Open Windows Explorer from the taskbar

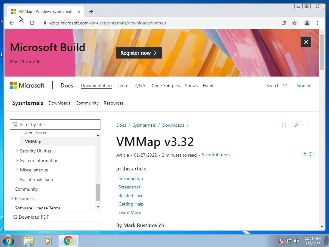28,241
